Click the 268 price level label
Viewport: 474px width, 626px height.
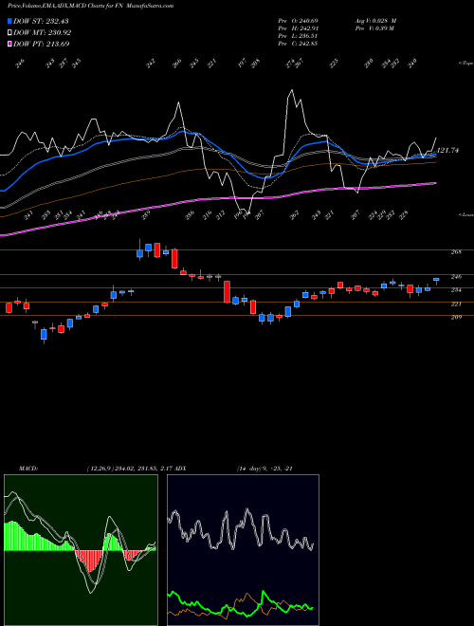pyautogui.click(x=456, y=252)
